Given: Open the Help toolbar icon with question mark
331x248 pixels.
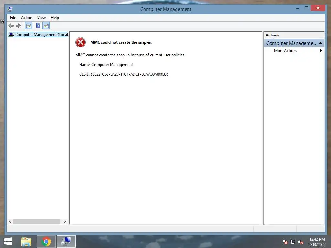Looking at the screenshot, I should (38, 26).
